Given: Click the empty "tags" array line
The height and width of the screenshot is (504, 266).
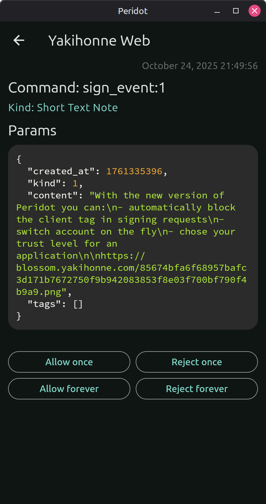Looking at the screenshot, I should (x=55, y=304).
